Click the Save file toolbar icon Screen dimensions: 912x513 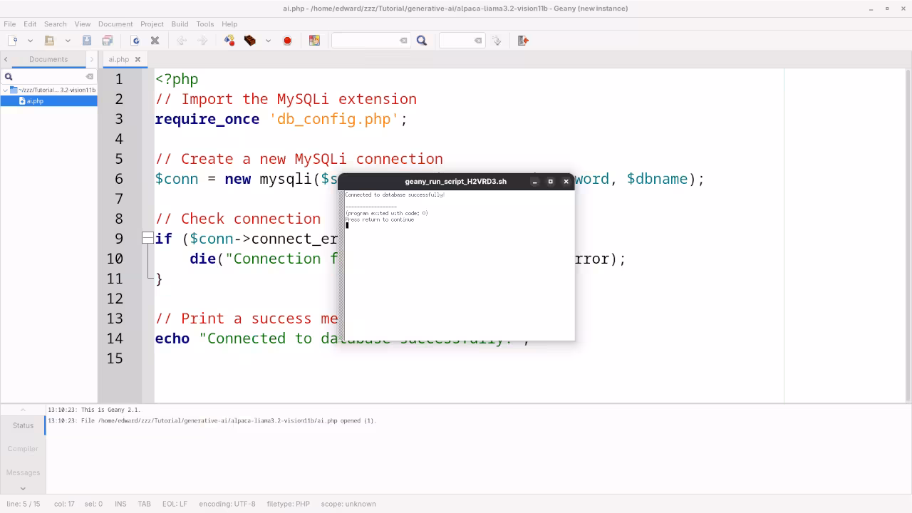click(x=87, y=41)
